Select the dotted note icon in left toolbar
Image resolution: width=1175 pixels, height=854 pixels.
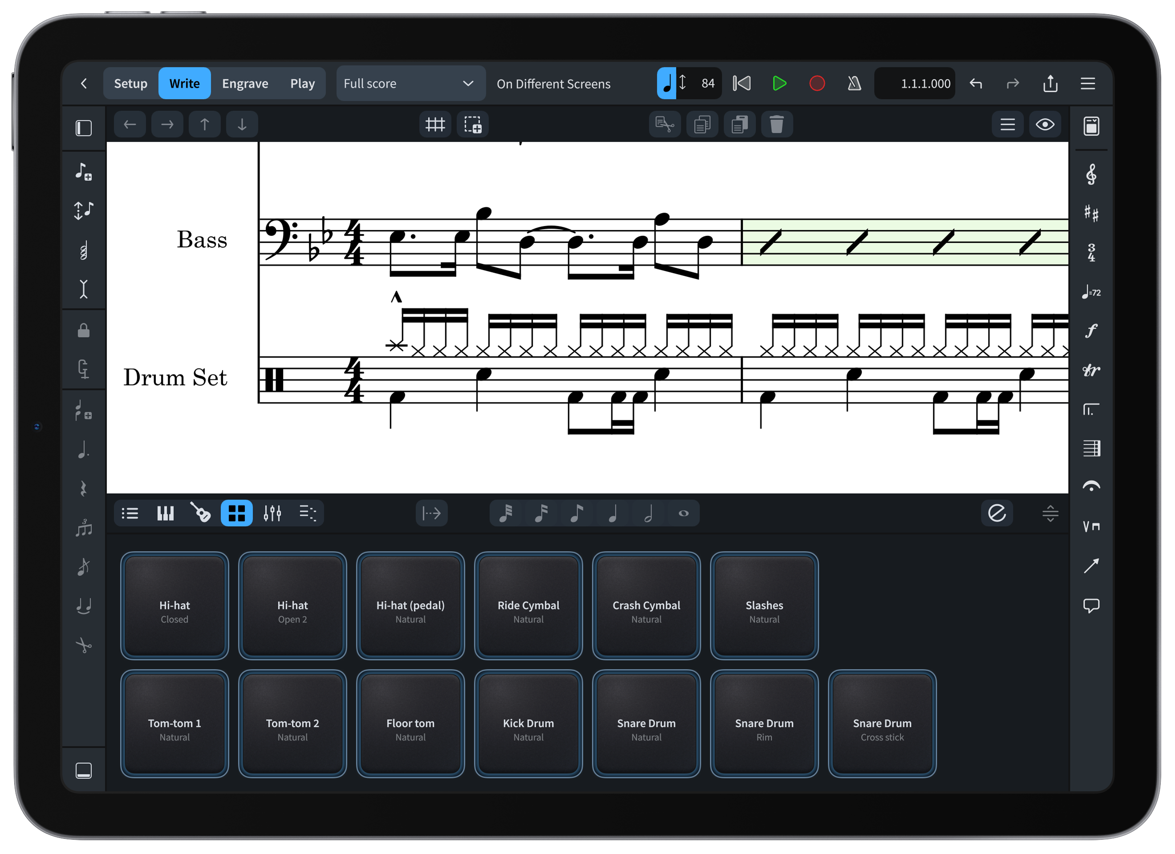pos(84,450)
